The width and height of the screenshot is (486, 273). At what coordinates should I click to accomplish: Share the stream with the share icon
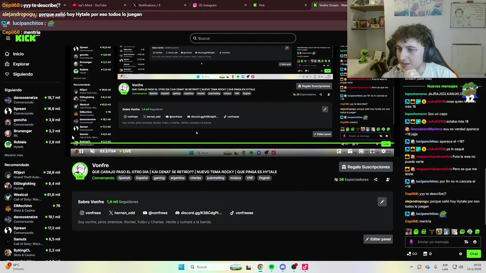[x=376, y=179]
